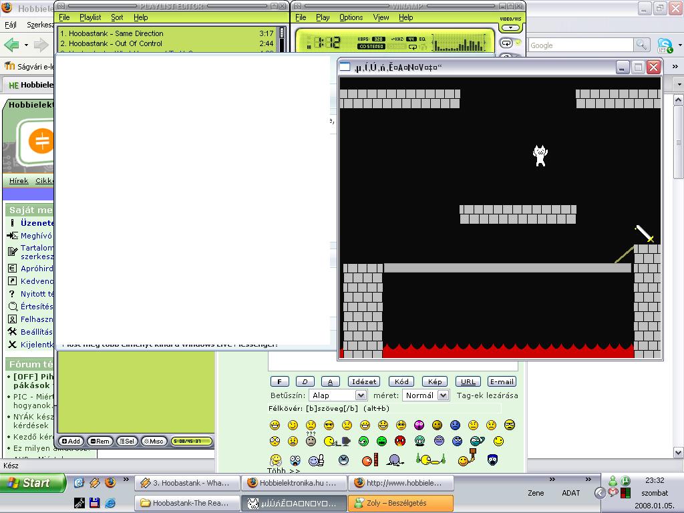684x513 pixels.
Task: Expand hidden tray icons arrow
Action: 601,493
